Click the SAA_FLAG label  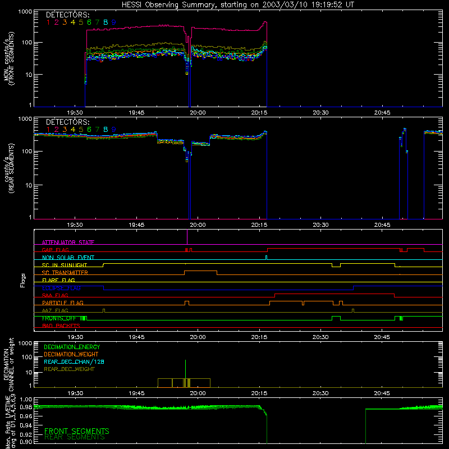55,295
